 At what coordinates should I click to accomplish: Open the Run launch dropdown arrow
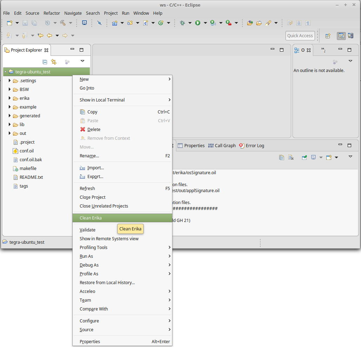click(x=205, y=23)
